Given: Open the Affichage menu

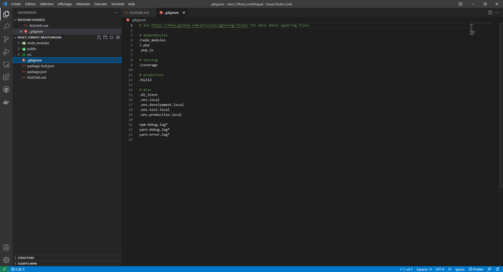Looking at the screenshot, I should coord(65,4).
